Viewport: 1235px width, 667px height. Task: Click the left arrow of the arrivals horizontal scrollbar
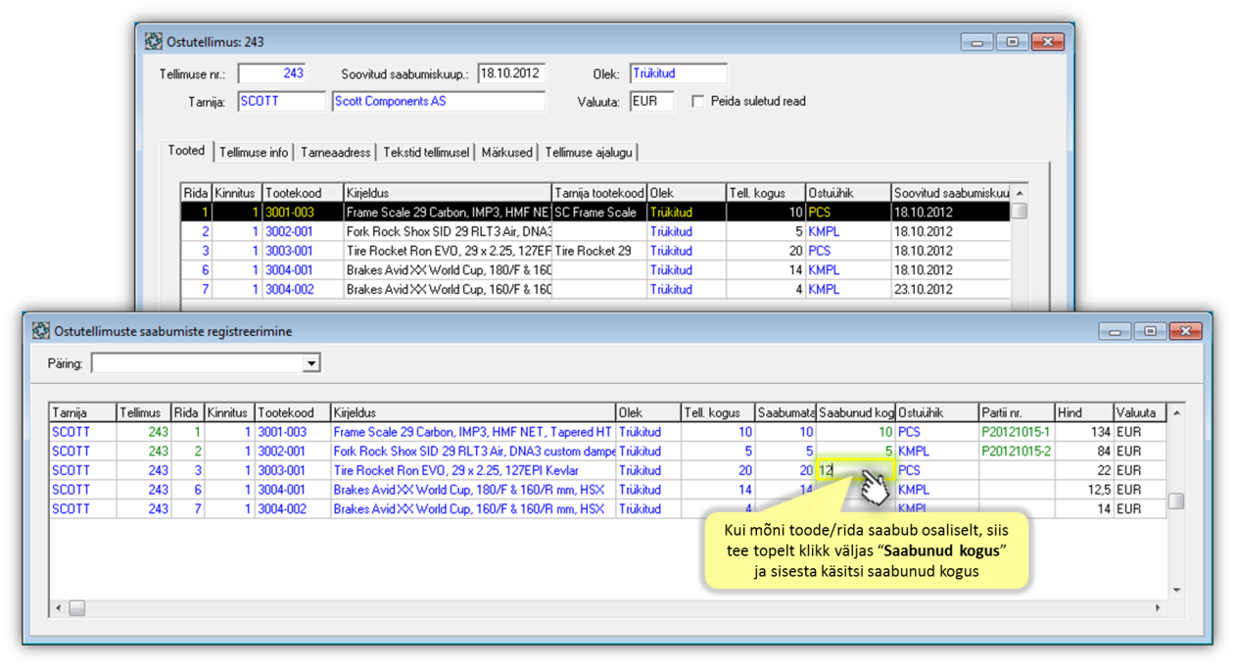(59, 608)
